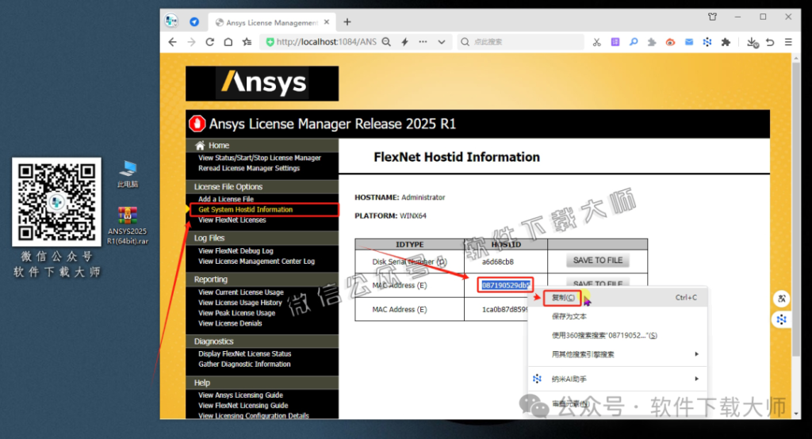Screen dimensions: 812x439
Task: Open View License Denials
Action: coord(230,323)
